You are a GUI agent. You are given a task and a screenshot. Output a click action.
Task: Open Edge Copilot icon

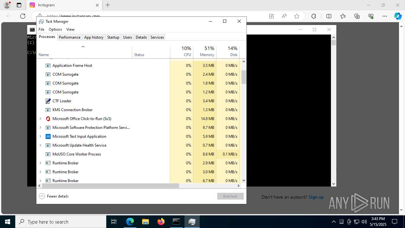[398, 16]
